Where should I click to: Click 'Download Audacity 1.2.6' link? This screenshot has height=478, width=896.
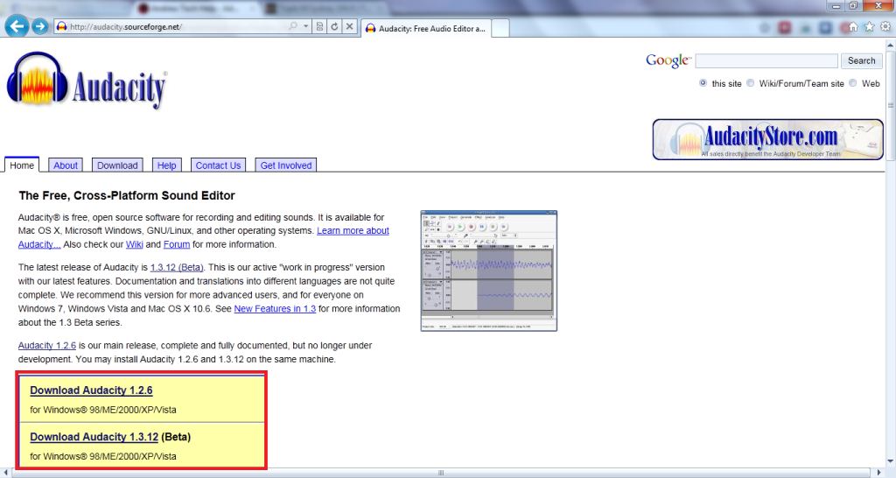click(x=91, y=390)
